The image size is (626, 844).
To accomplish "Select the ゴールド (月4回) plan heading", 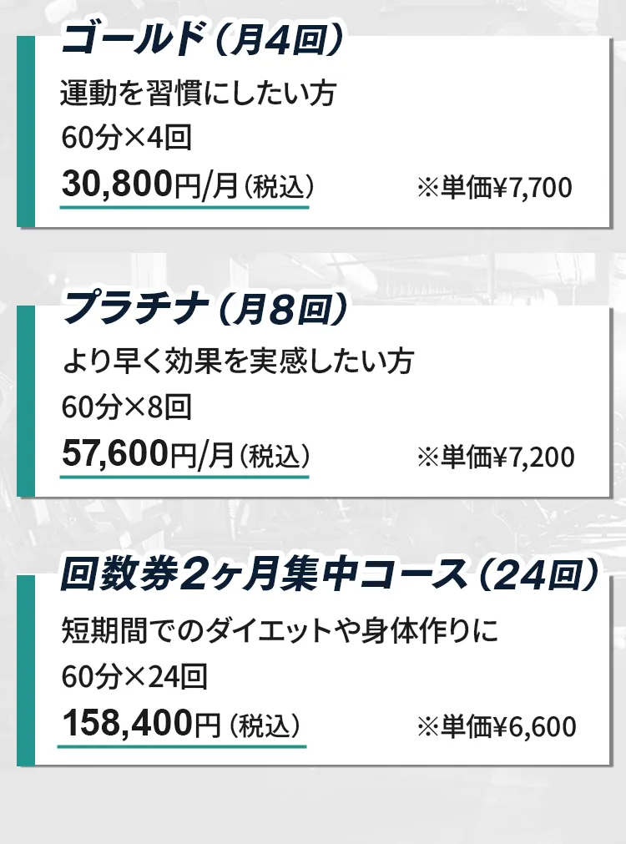I will point(202,39).
